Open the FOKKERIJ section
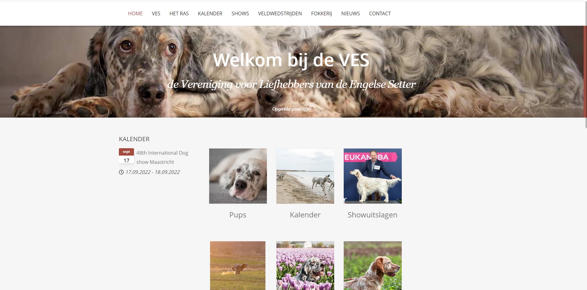587x290 pixels. pos(322,13)
